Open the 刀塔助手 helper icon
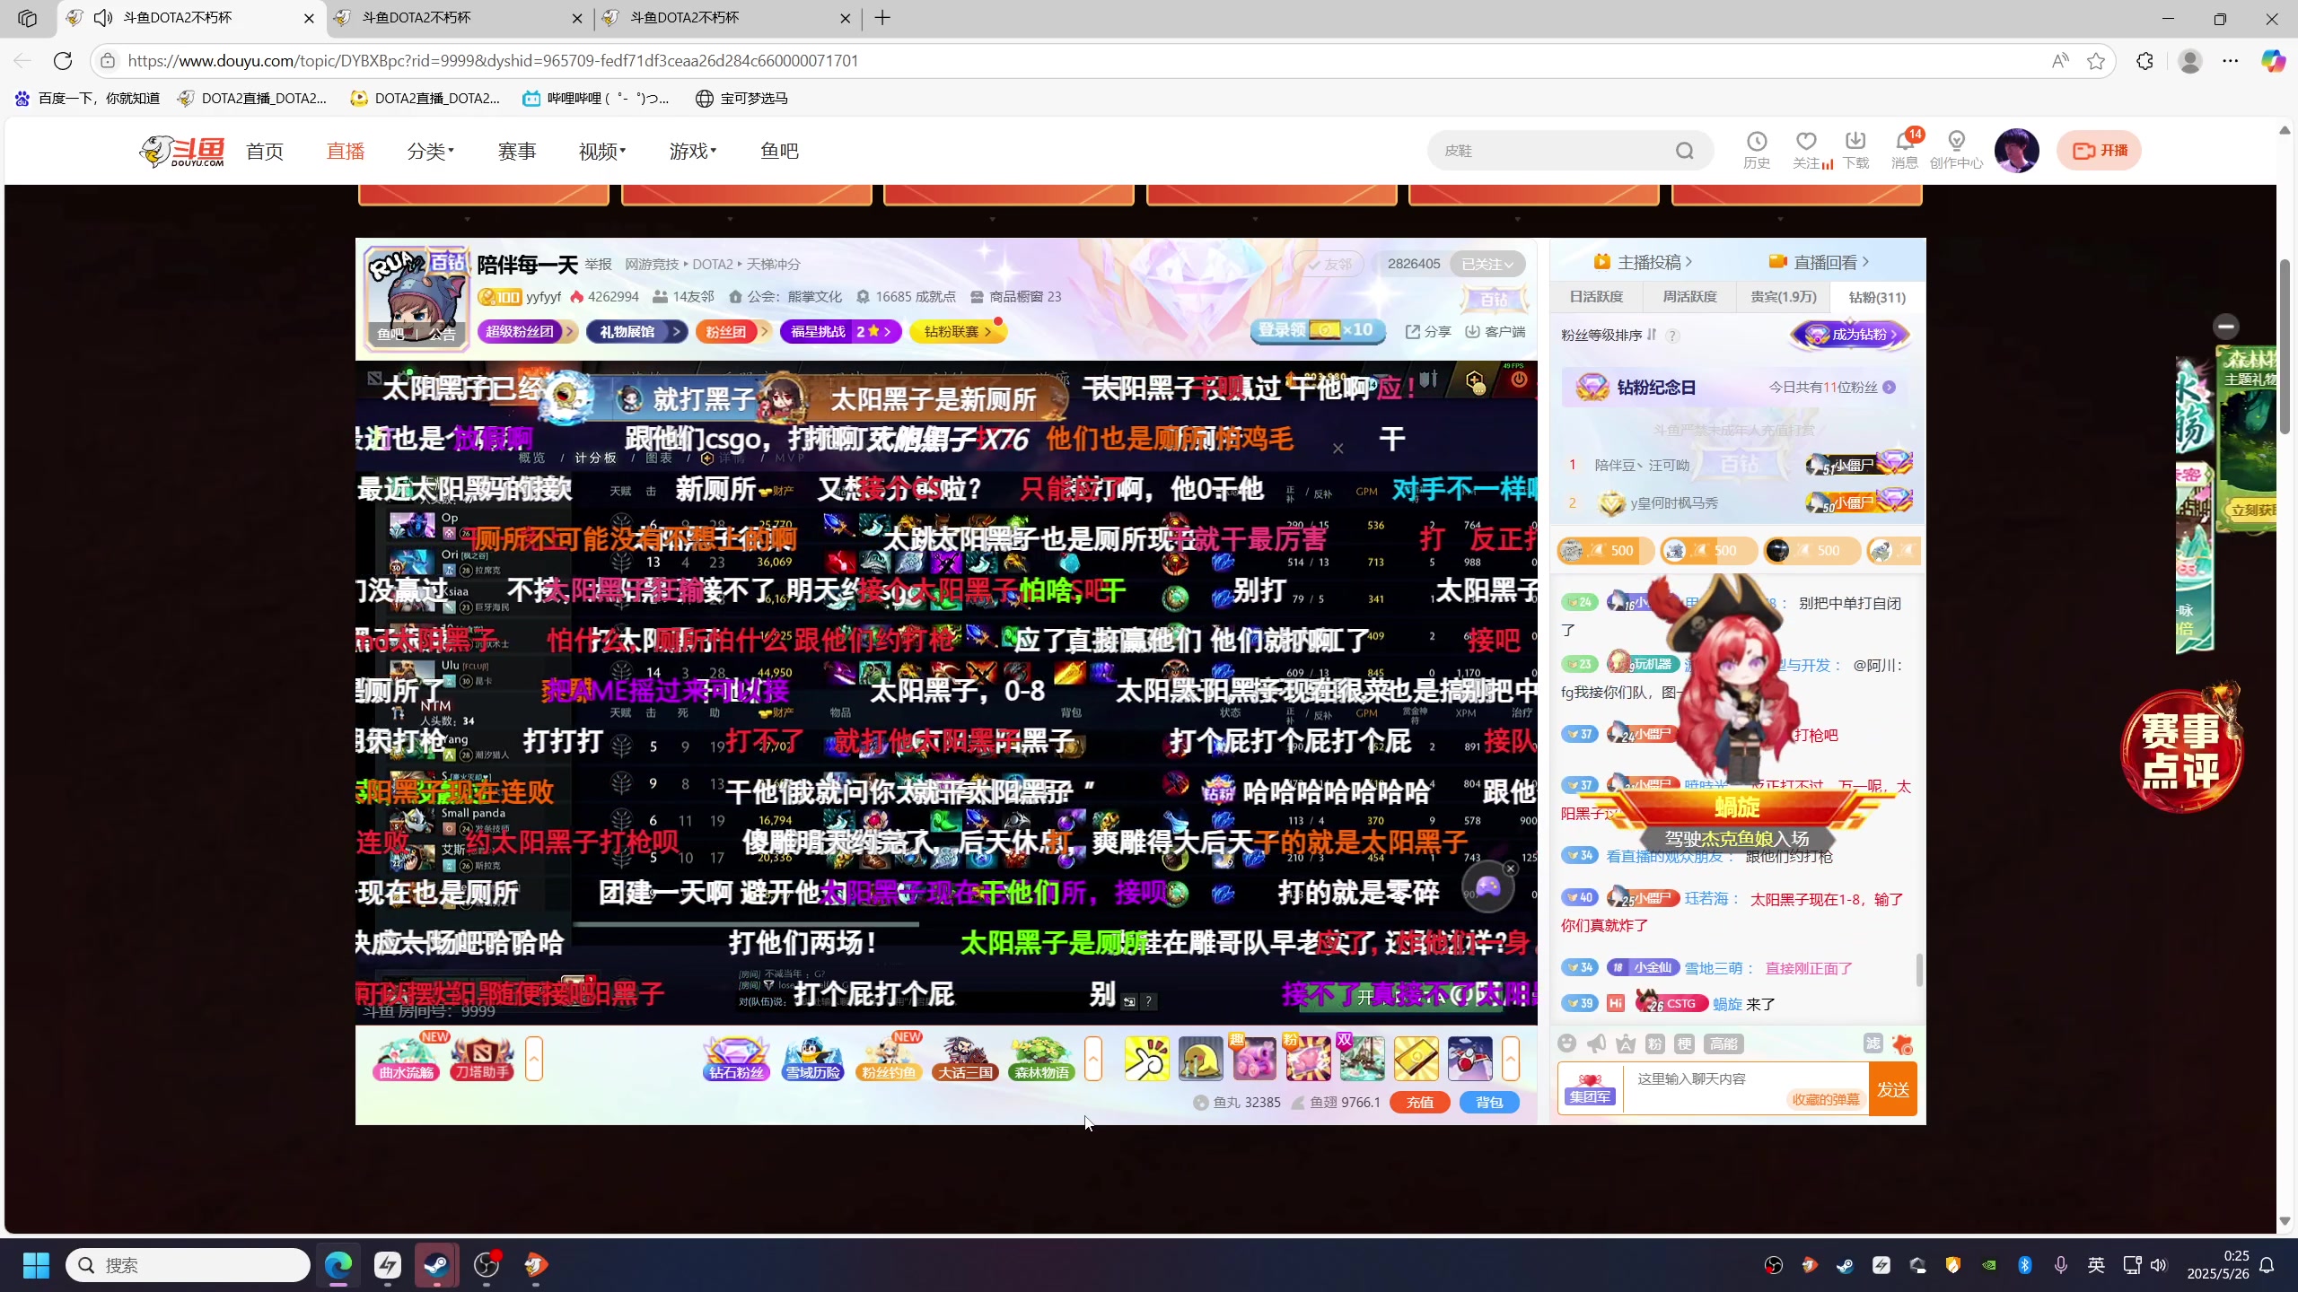 pos(482,1060)
